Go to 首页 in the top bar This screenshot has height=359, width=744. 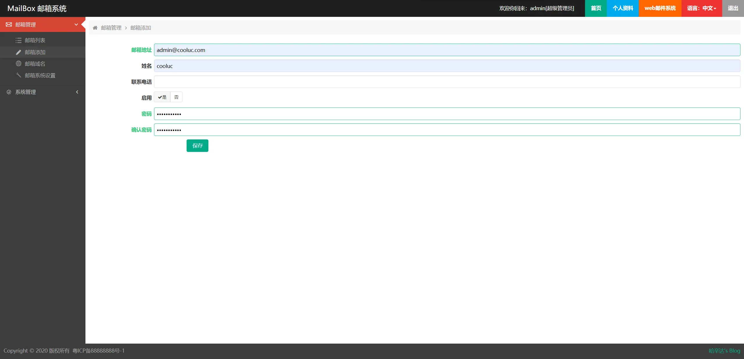tap(596, 8)
